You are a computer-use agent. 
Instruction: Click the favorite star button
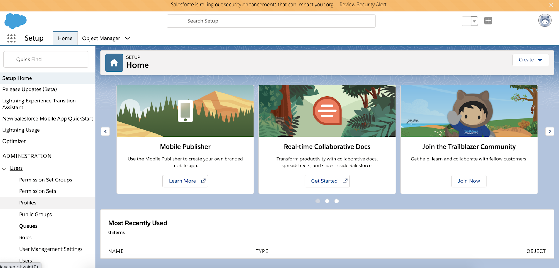click(466, 21)
